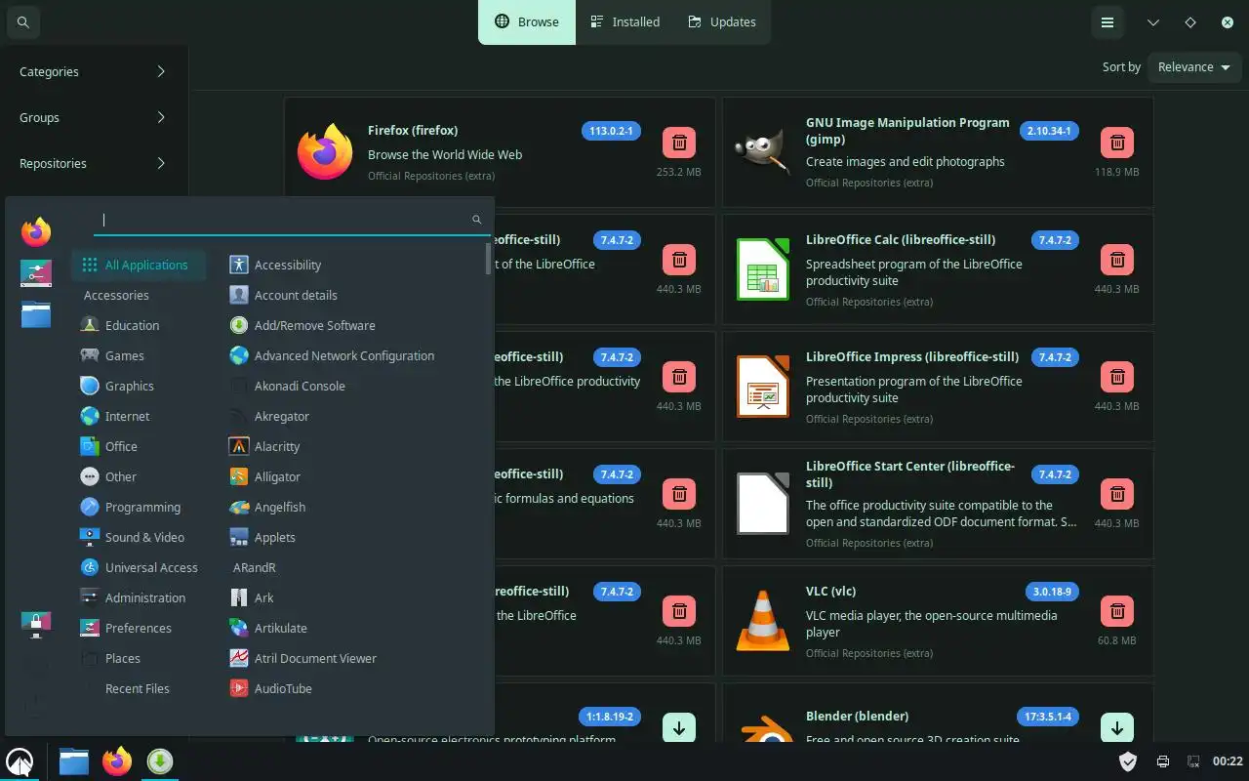Open search in the software manager header
The height and width of the screenshot is (781, 1249).
(x=23, y=21)
